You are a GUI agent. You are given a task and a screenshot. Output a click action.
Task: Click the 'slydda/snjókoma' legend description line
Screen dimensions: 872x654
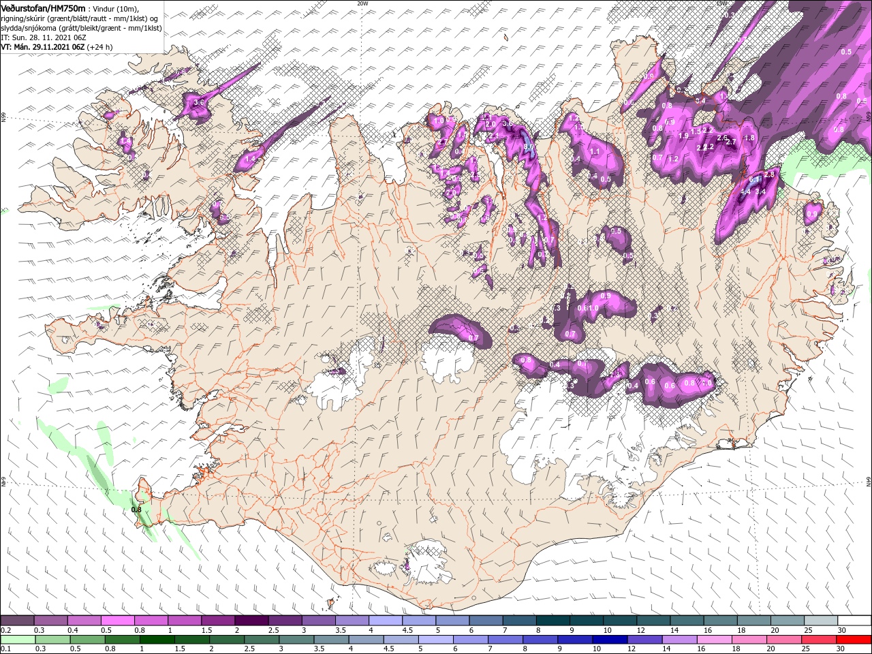pos(80,28)
